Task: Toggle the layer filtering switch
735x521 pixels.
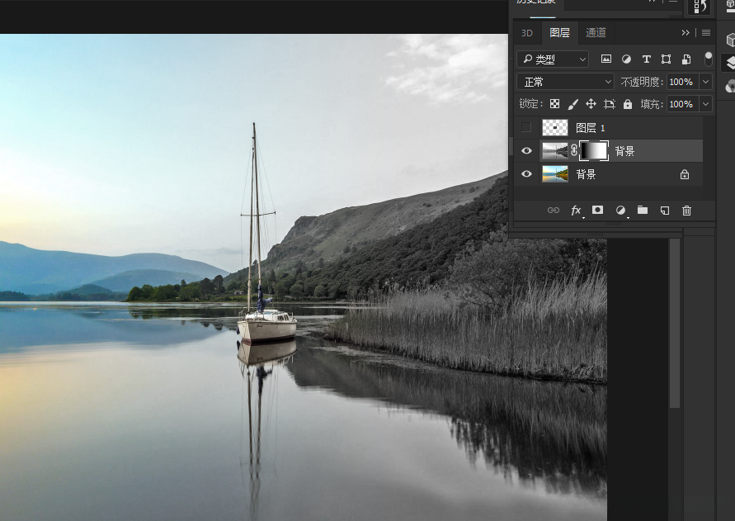Action: point(708,59)
